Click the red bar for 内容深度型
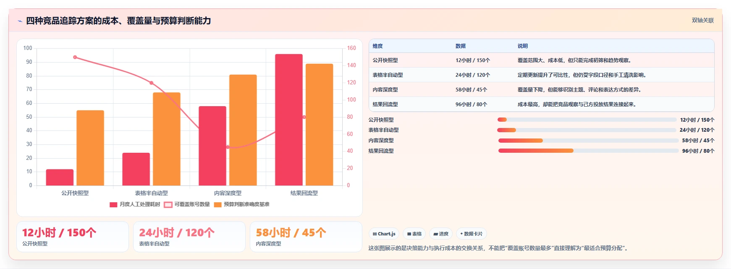 (212, 146)
